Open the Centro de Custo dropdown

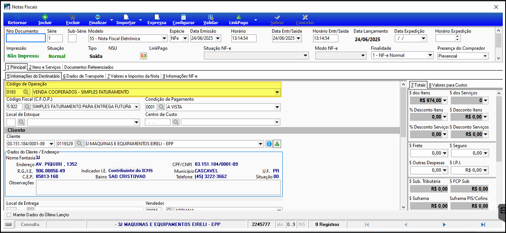pyautogui.click(x=277, y=122)
